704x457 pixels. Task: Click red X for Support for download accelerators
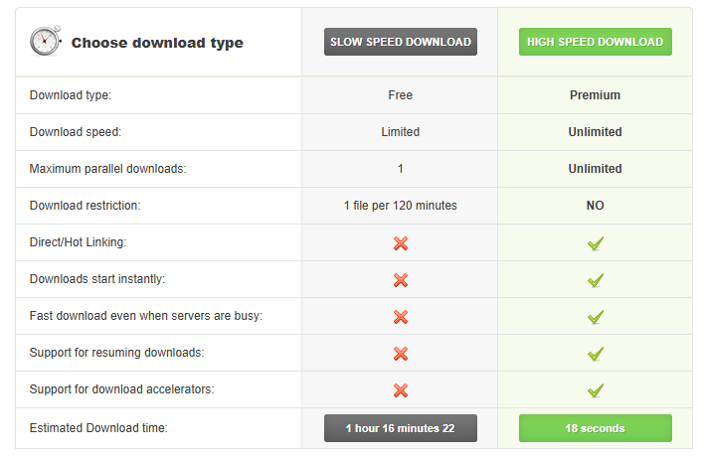tap(401, 390)
